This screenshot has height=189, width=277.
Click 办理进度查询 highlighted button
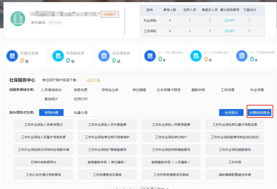(260, 112)
